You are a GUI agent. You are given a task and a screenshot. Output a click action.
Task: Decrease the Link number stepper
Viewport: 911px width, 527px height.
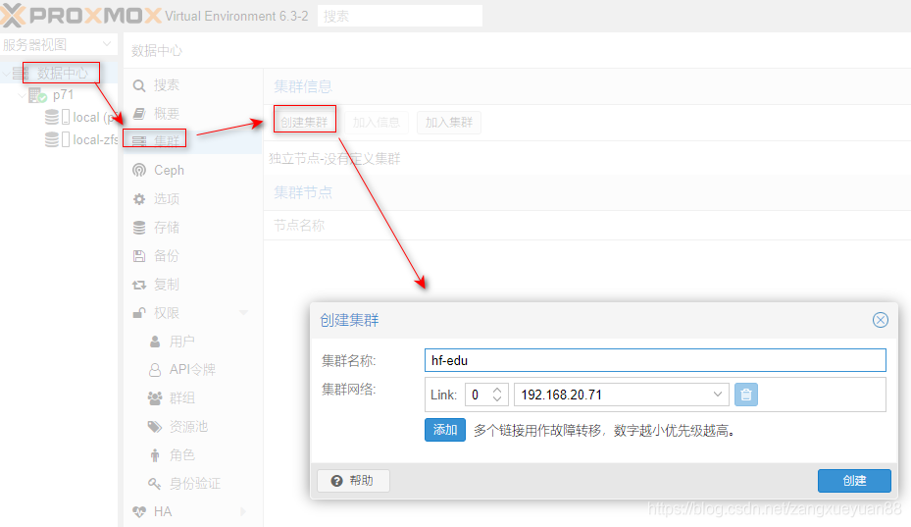[x=497, y=399]
